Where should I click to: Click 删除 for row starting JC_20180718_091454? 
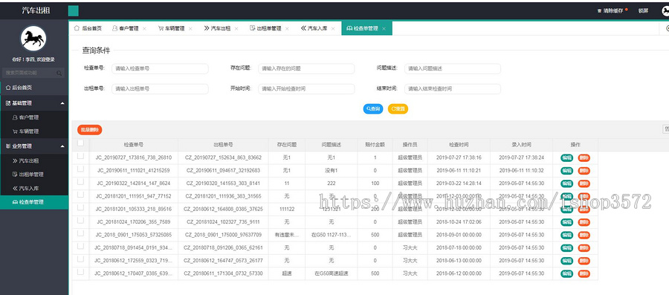(584, 247)
